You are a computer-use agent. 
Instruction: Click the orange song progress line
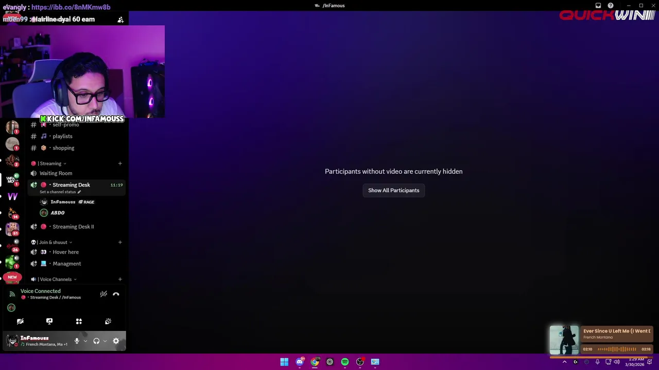point(601,356)
